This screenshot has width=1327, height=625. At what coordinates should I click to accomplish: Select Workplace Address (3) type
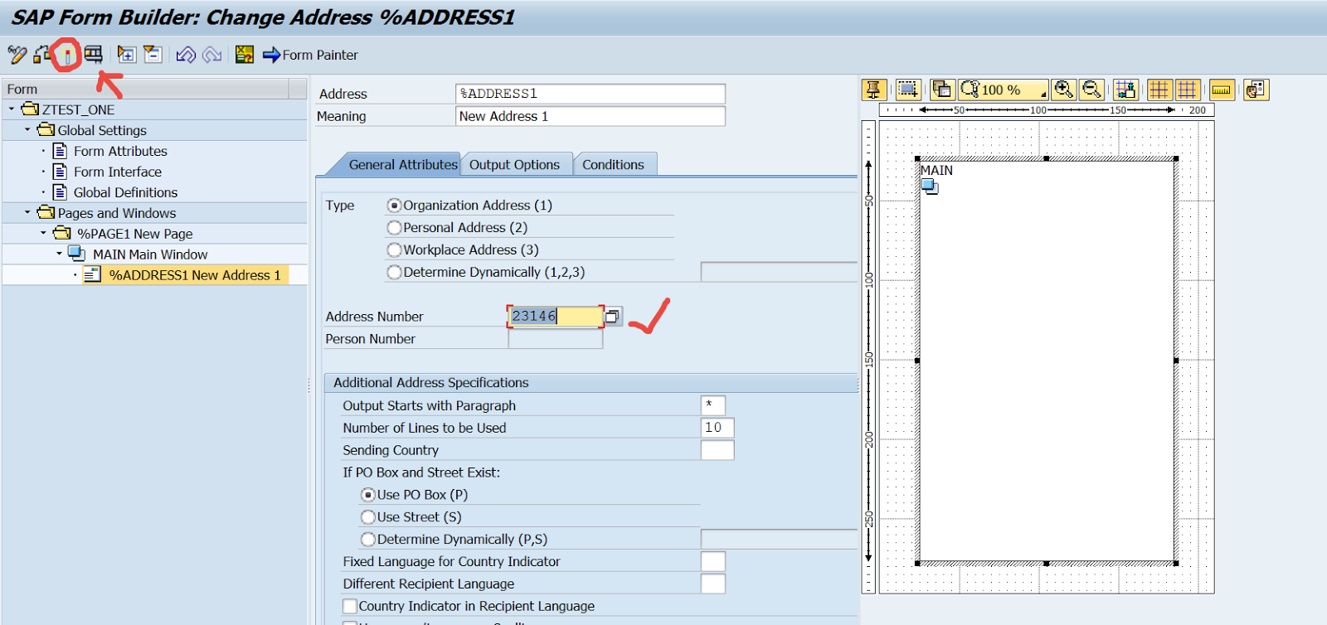(395, 250)
